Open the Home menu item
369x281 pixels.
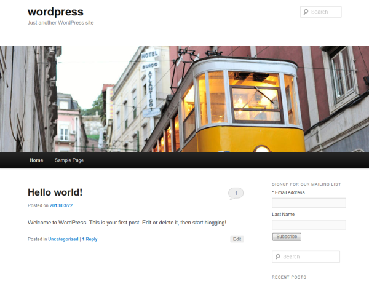point(36,160)
